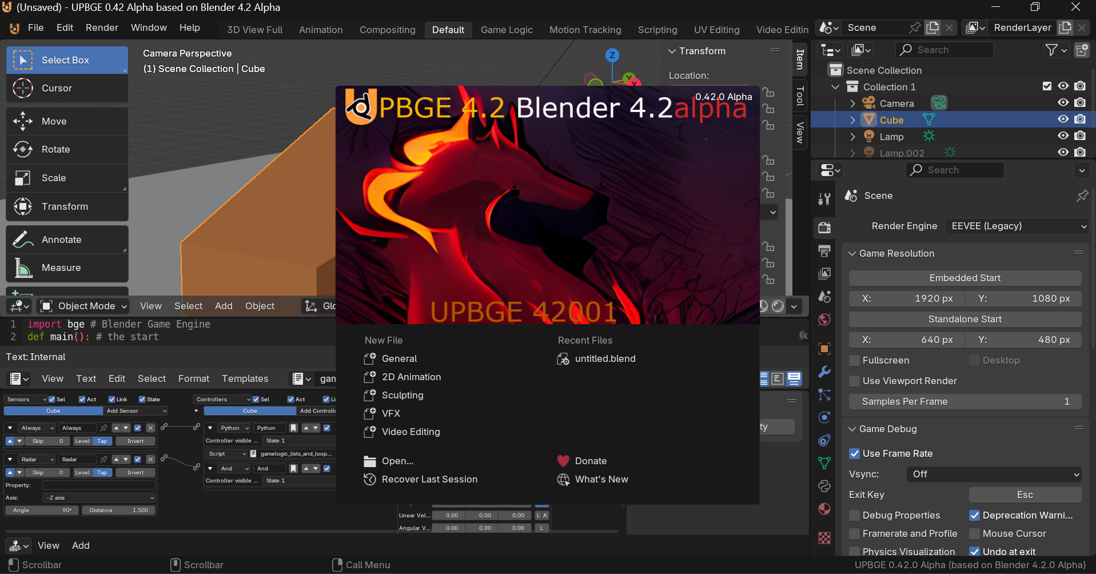Collapse the Game Debug panel
This screenshot has width=1096, height=574.
852,429
